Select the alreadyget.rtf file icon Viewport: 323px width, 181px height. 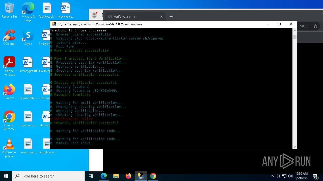28,65
